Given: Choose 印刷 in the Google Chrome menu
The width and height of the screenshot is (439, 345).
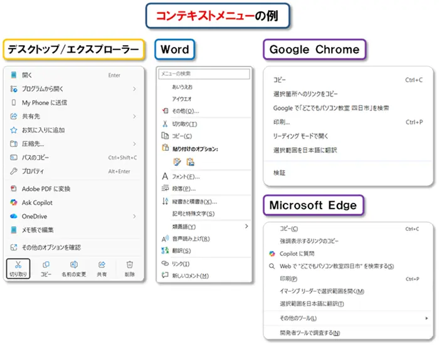Looking at the screenshot, I should point(282,122).
